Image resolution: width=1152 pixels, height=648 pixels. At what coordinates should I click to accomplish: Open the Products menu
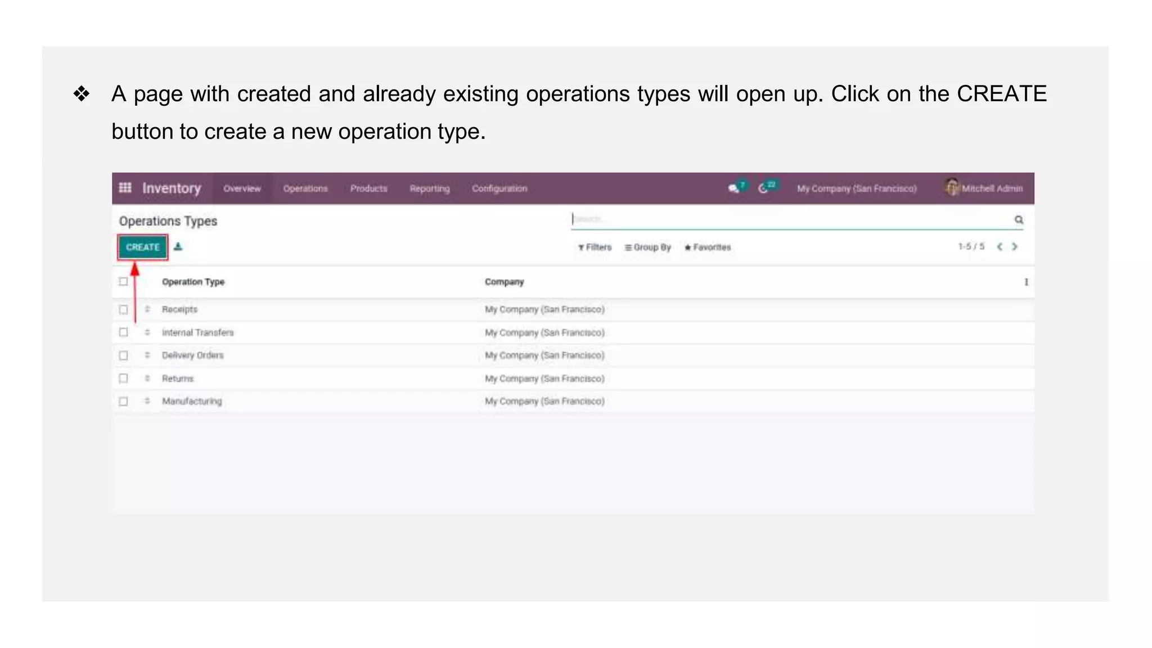(x=369, y=188)
